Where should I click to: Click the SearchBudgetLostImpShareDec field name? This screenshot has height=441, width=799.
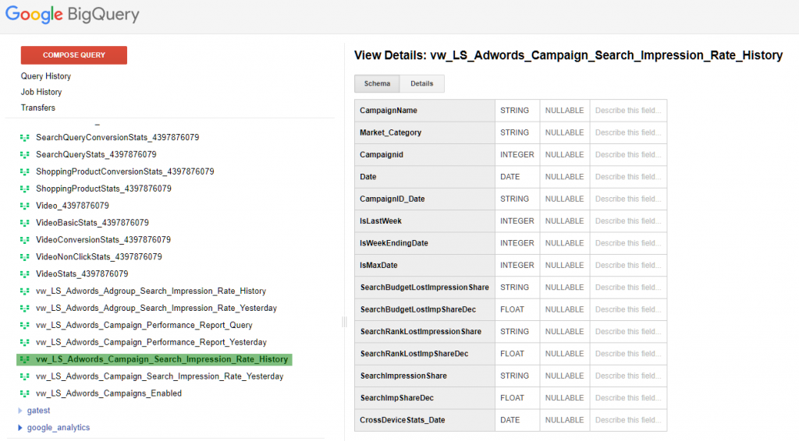(x=418, y=309)
